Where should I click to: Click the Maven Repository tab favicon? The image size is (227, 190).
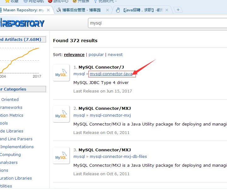point(1,10)
